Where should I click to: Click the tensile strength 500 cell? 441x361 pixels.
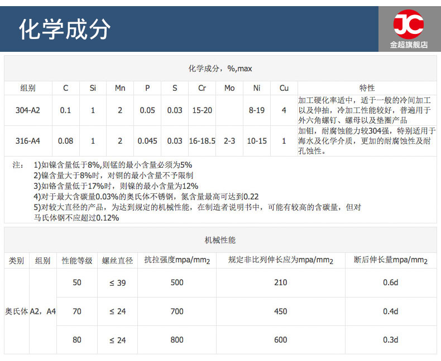coord(177,282)
